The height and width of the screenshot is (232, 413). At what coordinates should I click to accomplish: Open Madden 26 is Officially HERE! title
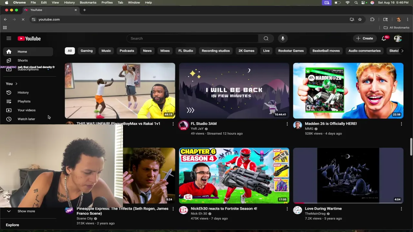pos(331,124)
